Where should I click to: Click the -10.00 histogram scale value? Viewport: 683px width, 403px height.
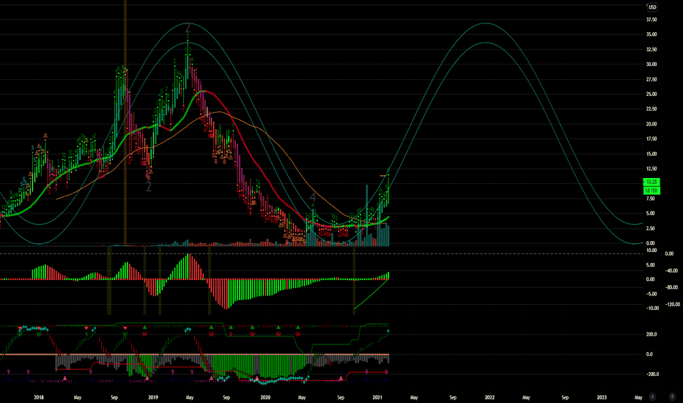click(x=652, y=308)
